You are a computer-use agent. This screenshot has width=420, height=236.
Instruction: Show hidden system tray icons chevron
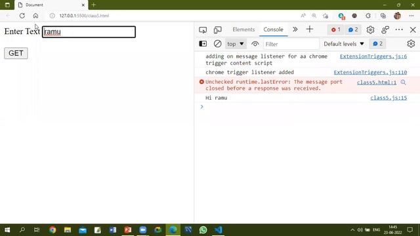[x=352, y=230]
